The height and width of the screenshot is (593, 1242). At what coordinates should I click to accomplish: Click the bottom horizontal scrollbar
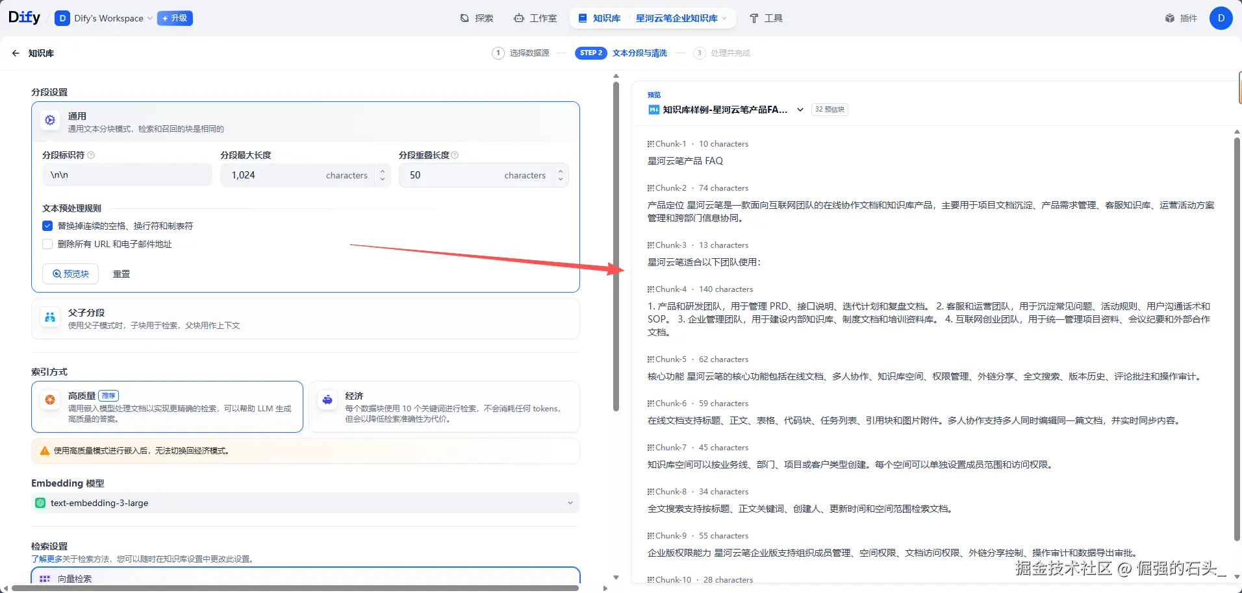[295, 588]
